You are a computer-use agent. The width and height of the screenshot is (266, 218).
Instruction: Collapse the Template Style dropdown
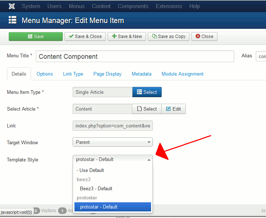113,160
